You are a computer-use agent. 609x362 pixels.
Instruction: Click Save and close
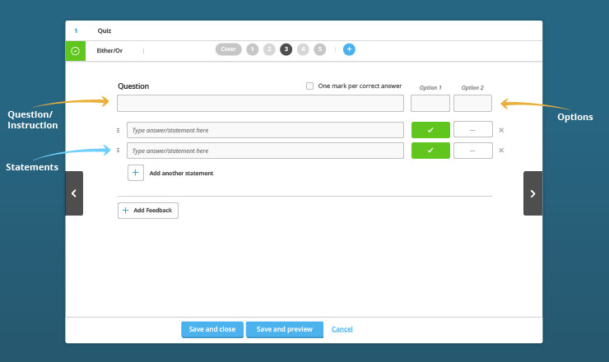pyautogui.click(x=212, y=329)
